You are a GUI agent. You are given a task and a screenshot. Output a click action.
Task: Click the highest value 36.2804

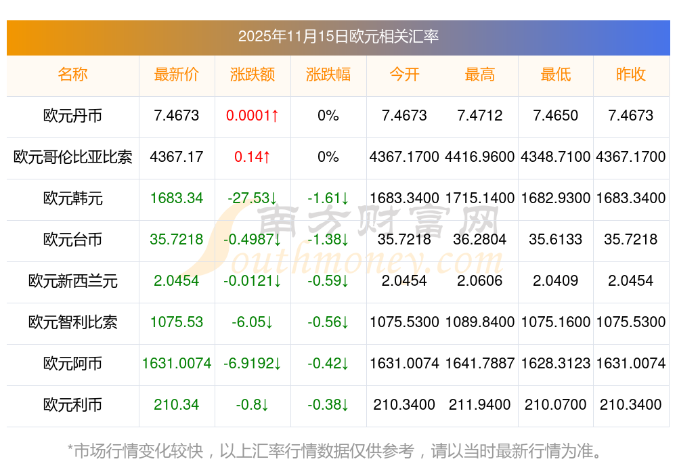pyautogui.click(x=480, y=239)
